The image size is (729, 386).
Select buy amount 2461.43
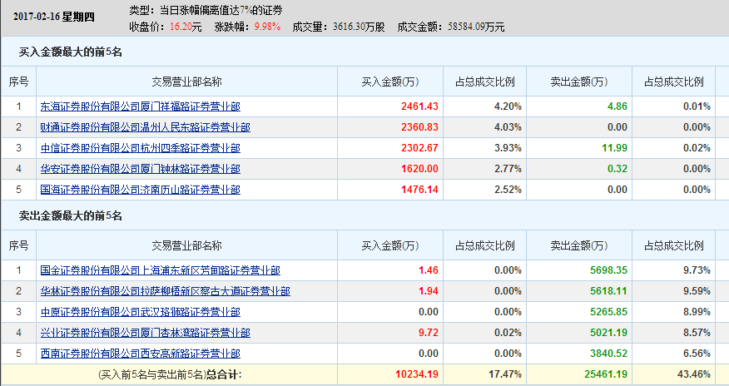point(419,106)
